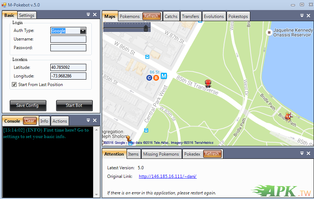Click the map zoom slider handle
Image resolution: width=314 pixels, height=199 pixels.
click(x=146, y=28)
